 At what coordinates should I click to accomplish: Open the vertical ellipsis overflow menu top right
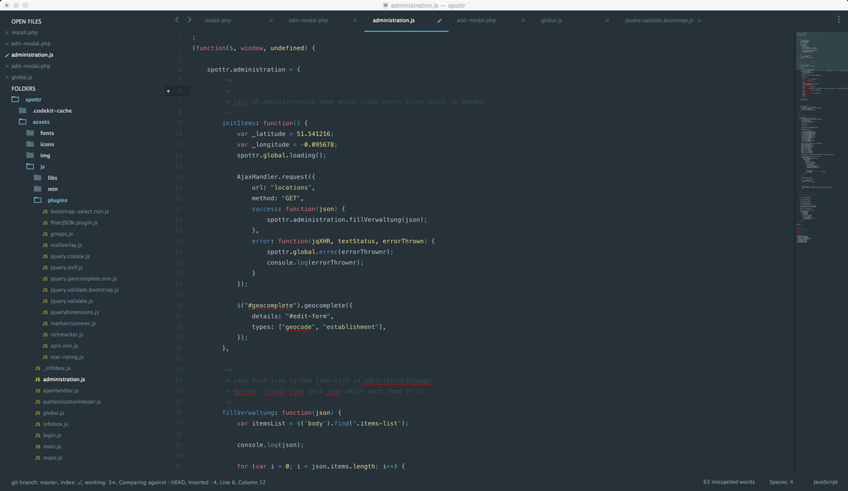[x=838, y=20]
